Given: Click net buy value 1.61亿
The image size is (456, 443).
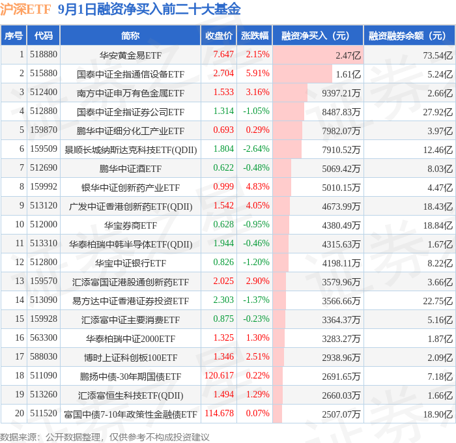Looking at the screenshot, I should pos(348,74).
